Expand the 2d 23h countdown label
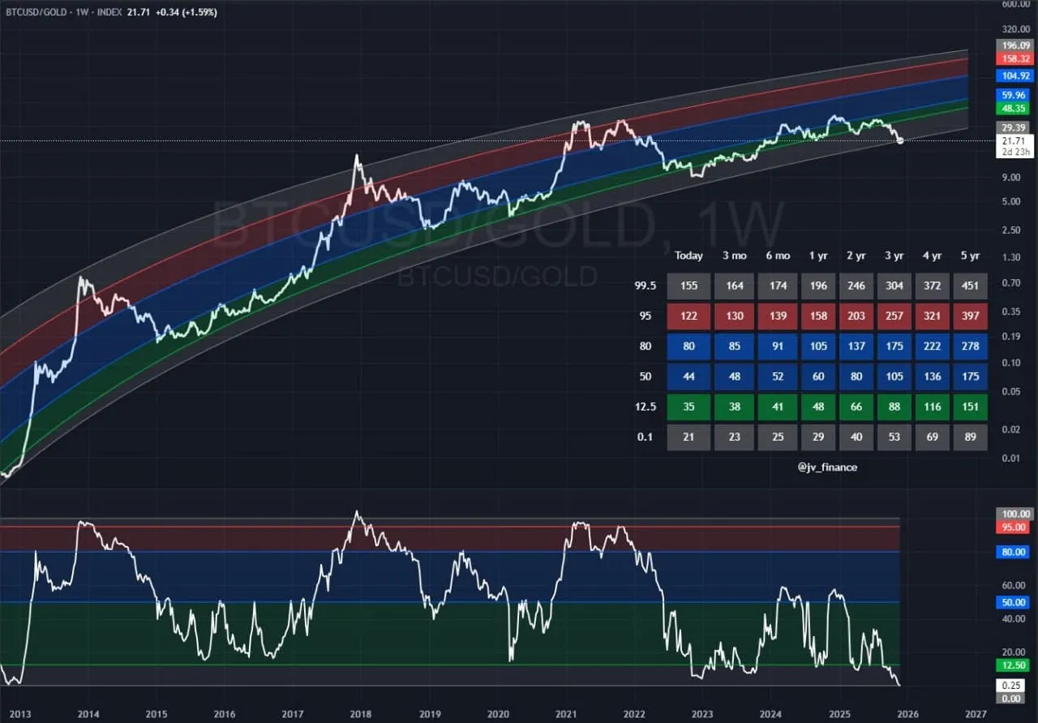 pos(1014,150)
